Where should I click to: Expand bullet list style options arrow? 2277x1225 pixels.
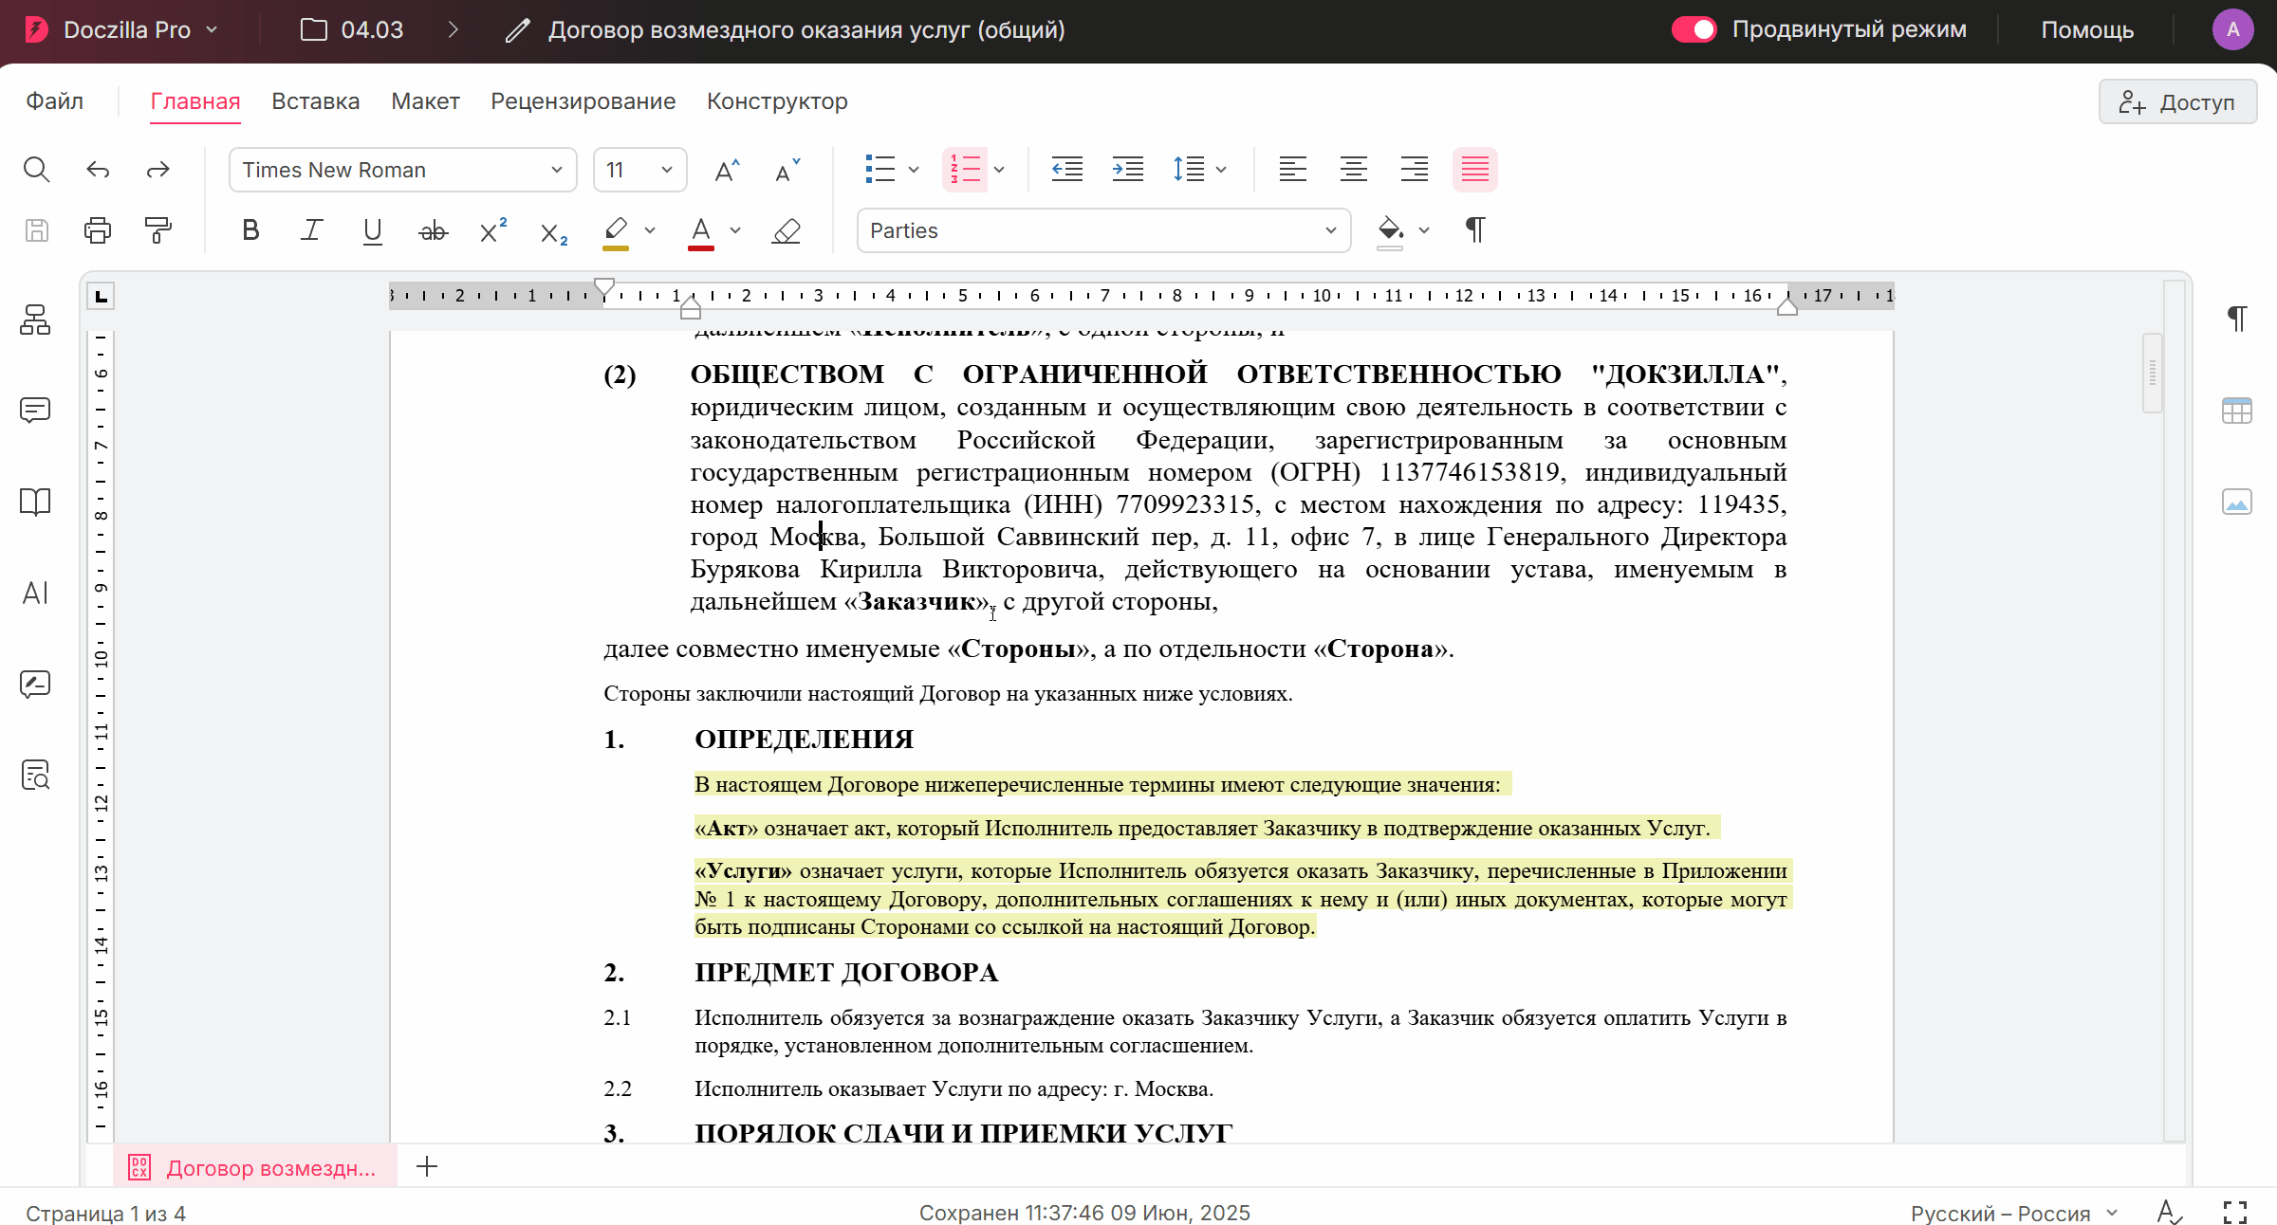(x=914, y=170)
